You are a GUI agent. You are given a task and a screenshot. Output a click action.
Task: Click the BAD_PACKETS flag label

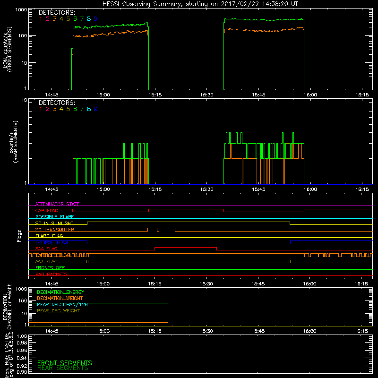[x=52, y=275]
